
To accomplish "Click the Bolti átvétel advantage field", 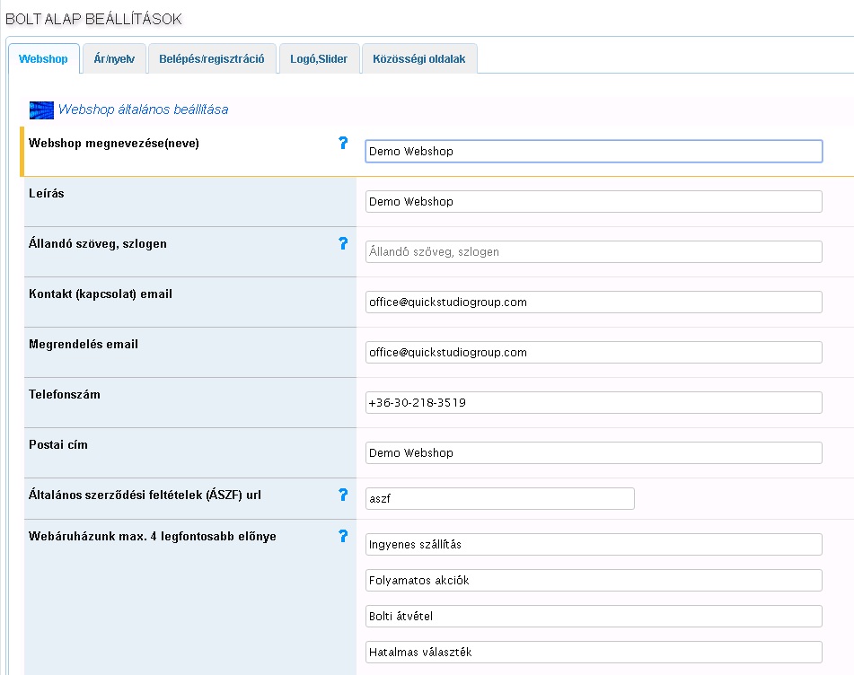I will (x=594, y=617).
